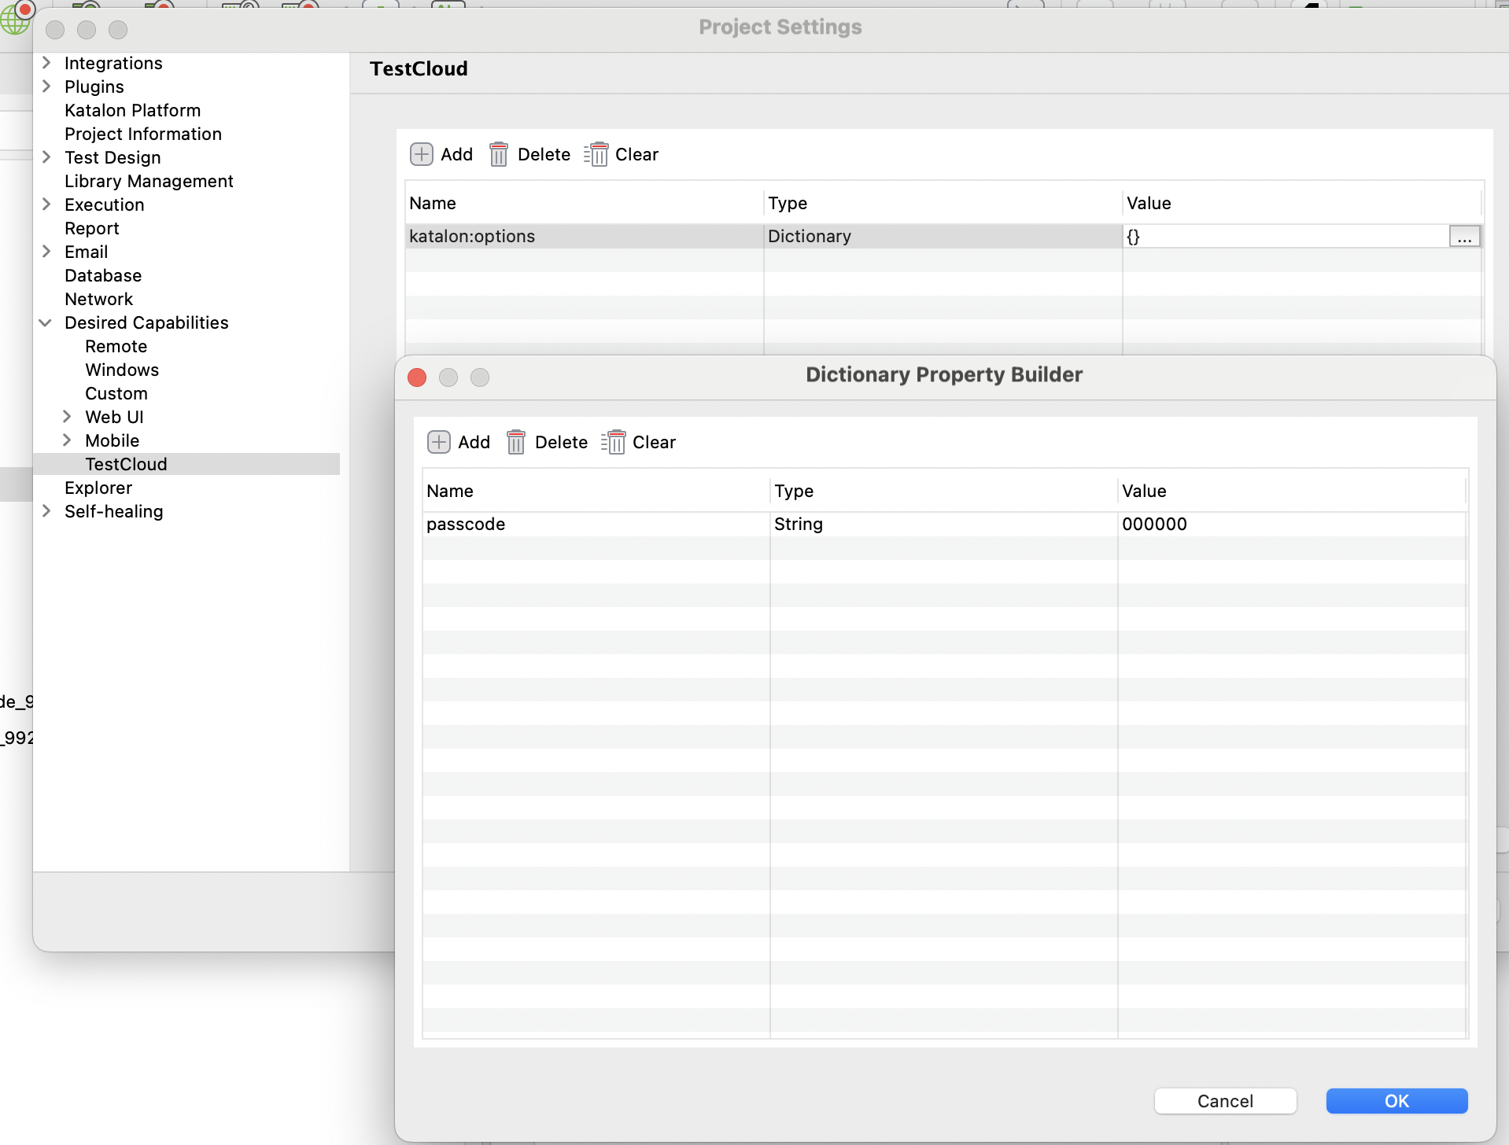The height and width of the screenshot is (1145, 1509).
Task: Click the Add icon in Dictionary Property Builder
Action: click(439, 442)
